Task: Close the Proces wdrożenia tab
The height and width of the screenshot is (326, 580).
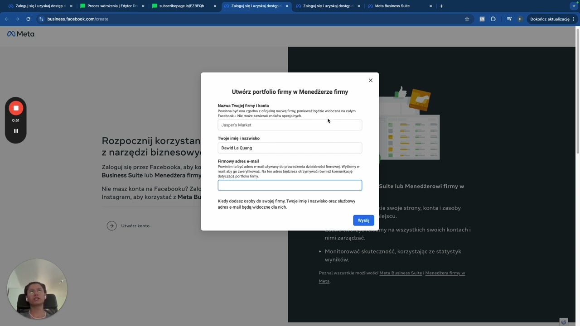Action: click(143, 6)
